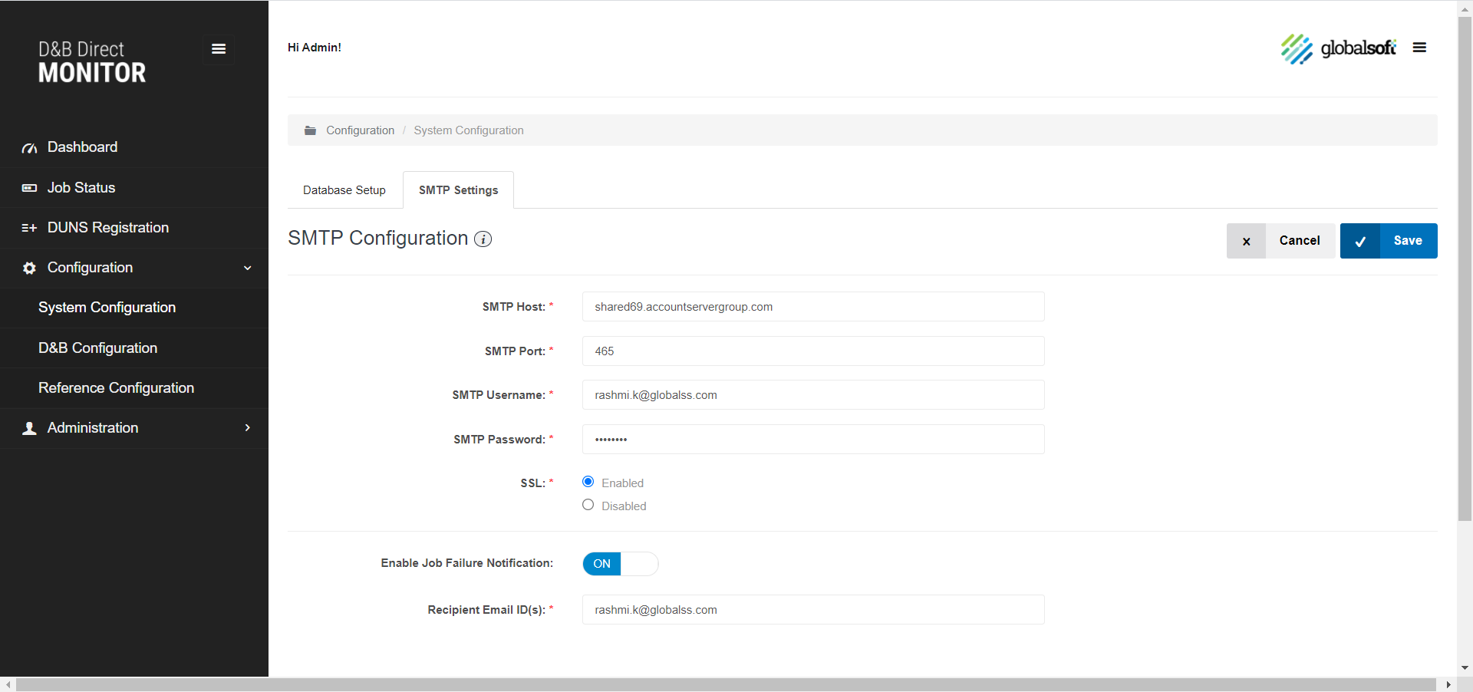This screenshot has width=1473, height=692.
Task: Click the DUNS Registration list-plus icon
Action: point(29,228)
